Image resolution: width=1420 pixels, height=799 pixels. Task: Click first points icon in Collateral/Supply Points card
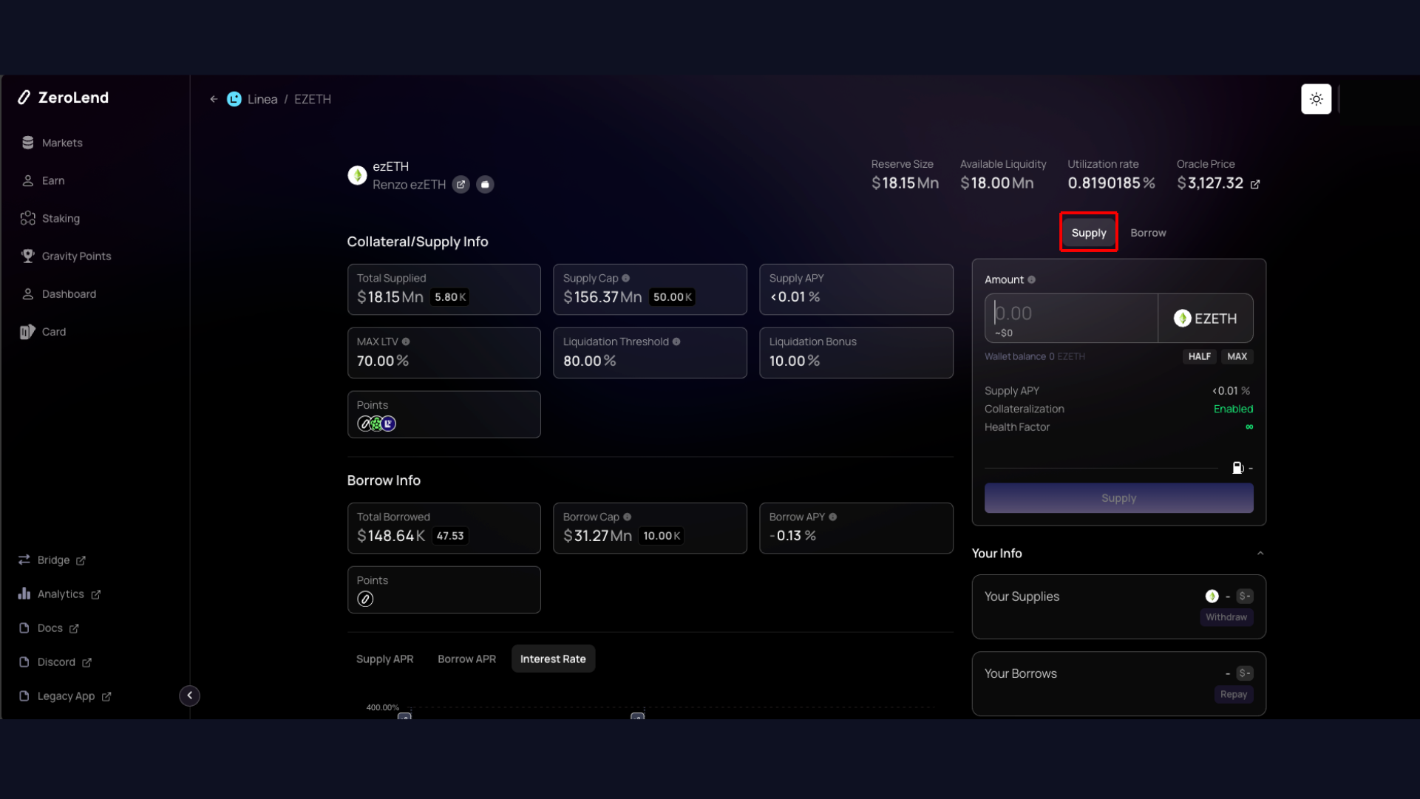tap(364, 424)
